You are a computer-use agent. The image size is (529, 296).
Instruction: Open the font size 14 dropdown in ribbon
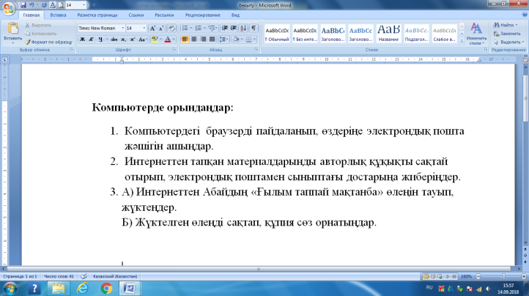pos(144,29)
